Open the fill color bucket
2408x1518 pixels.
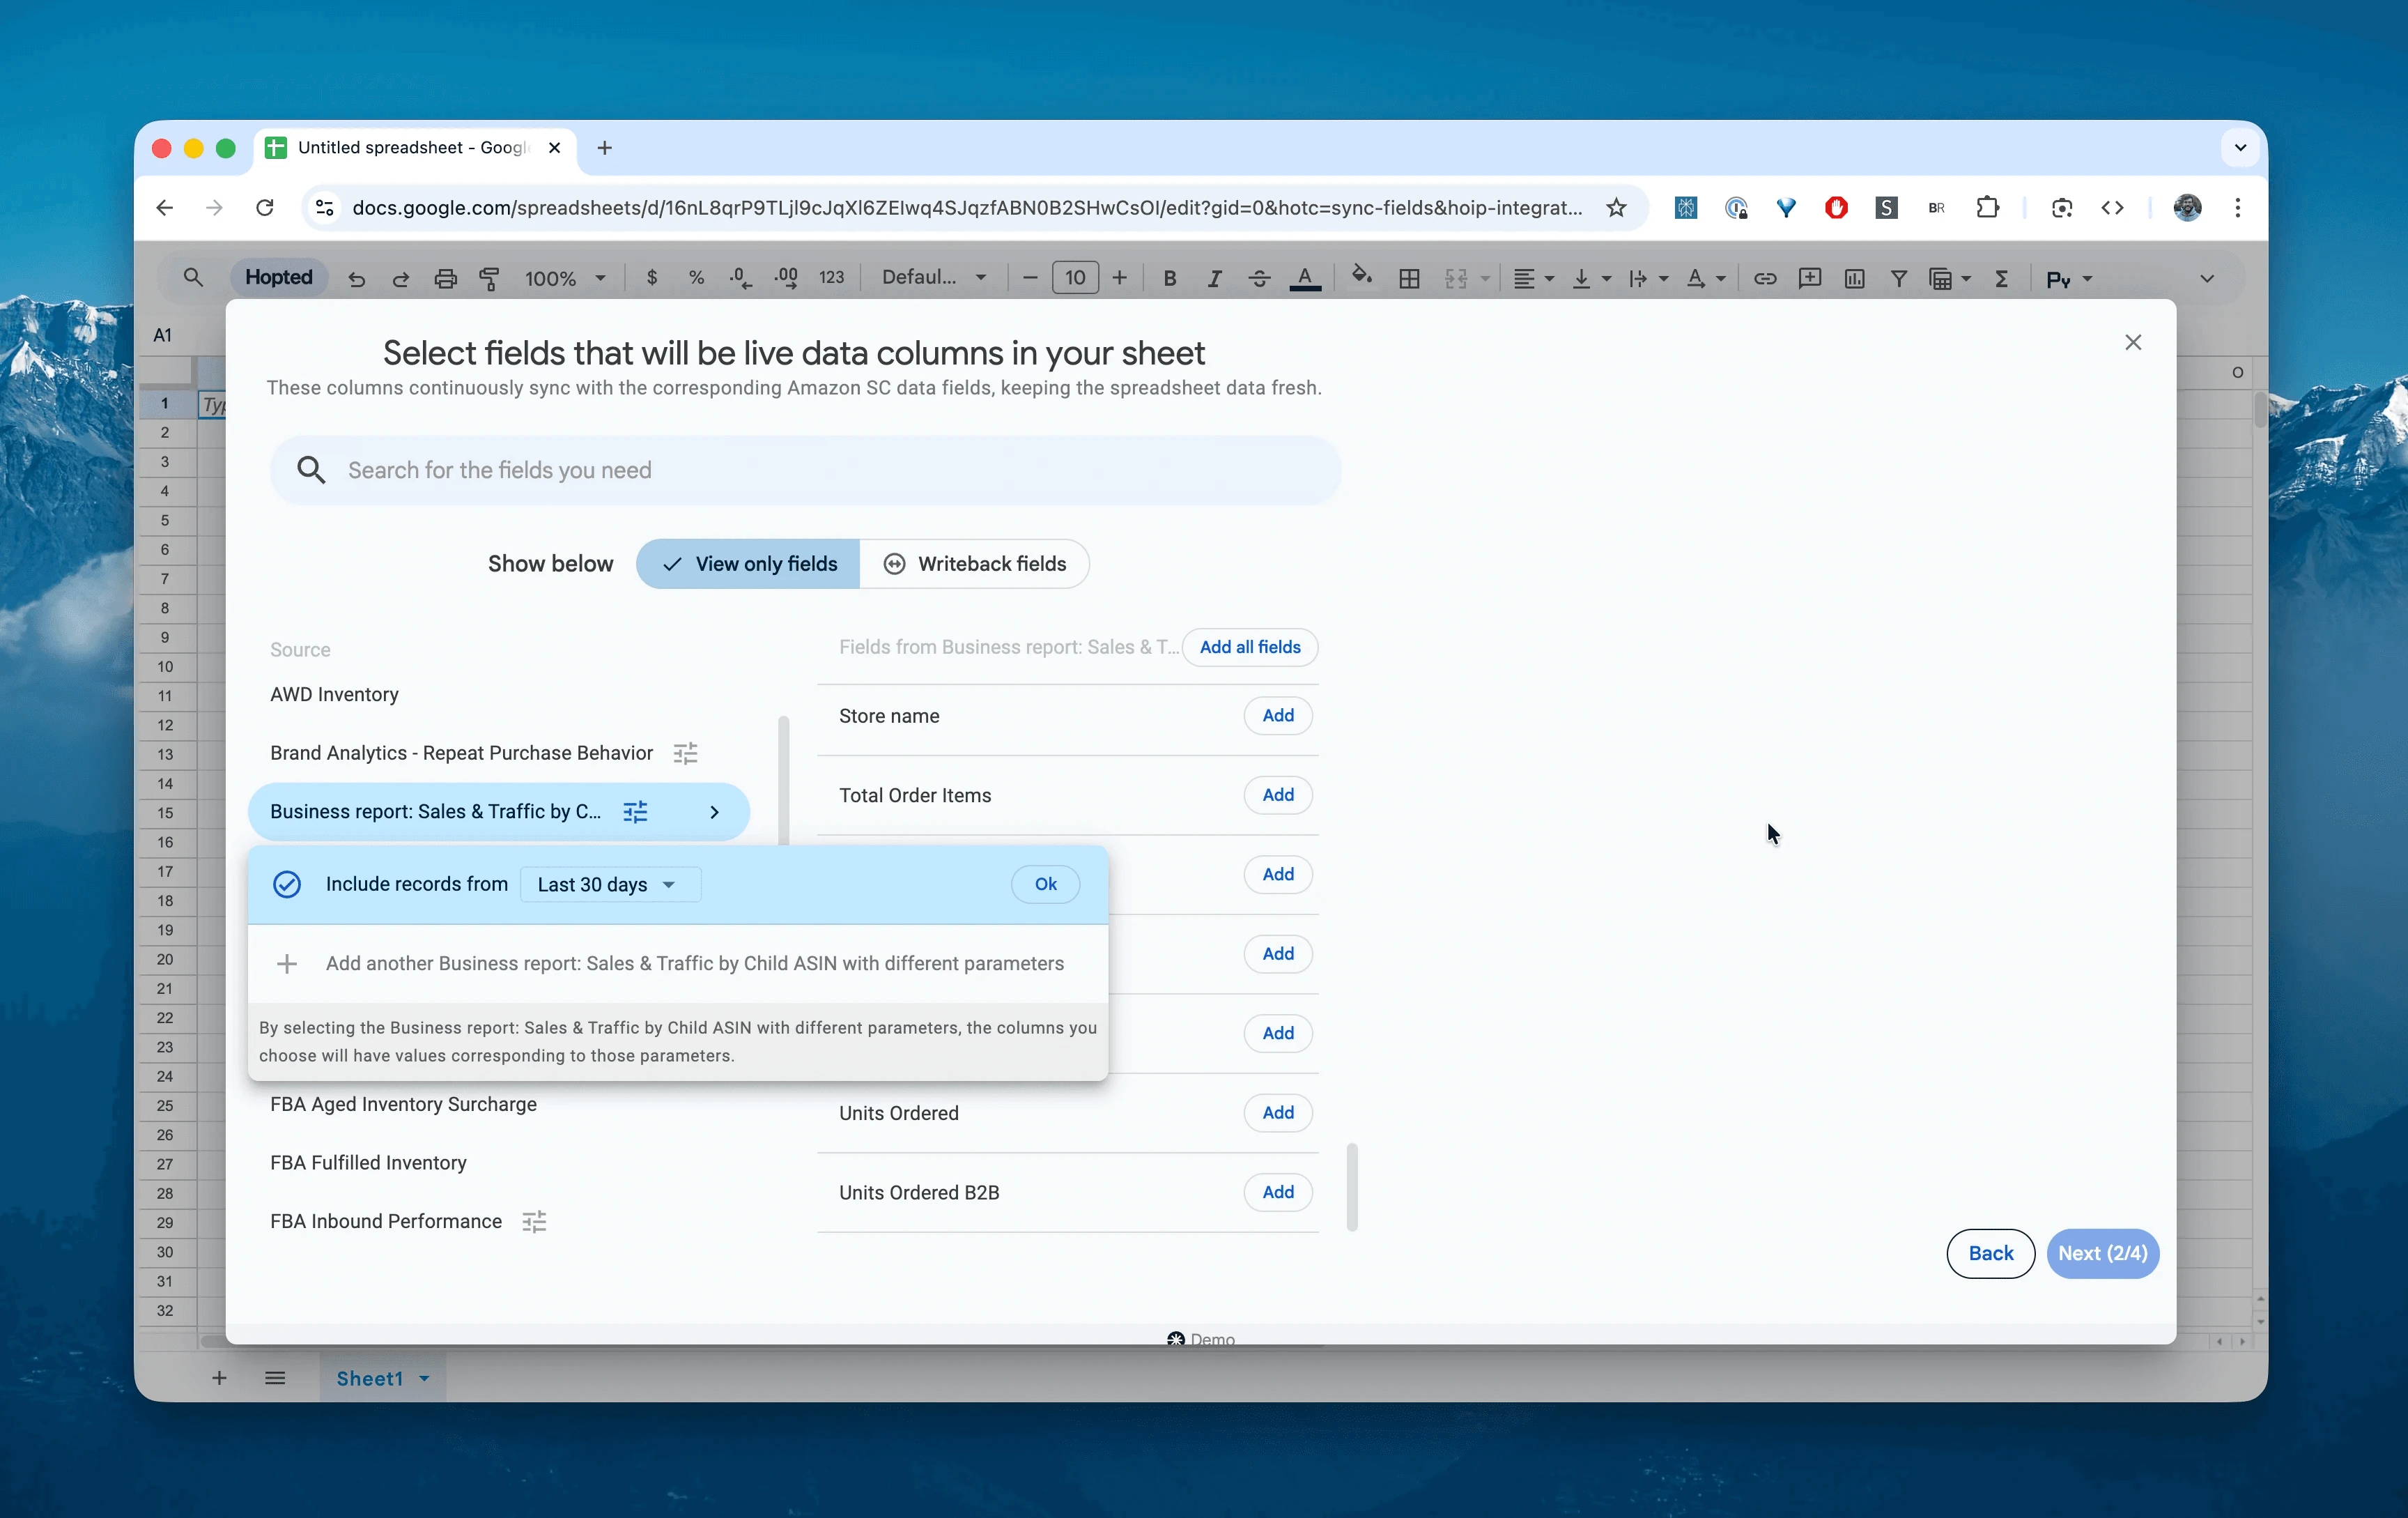pos(1361,276)
